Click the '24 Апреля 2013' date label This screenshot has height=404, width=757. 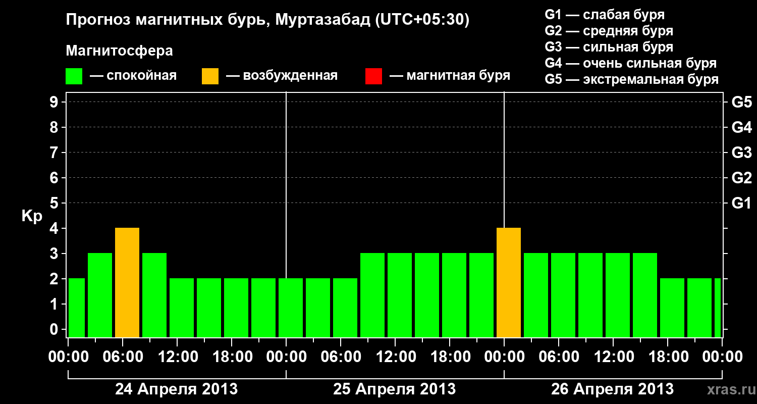click(x=177, y=389)
